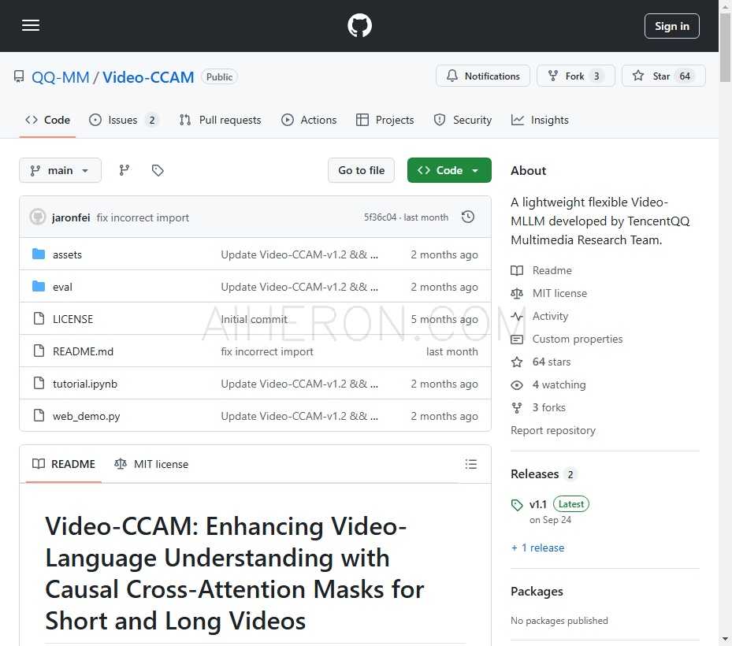Click the Public visibility badge
Screen dimensions: 732x646
click(219, 76)
